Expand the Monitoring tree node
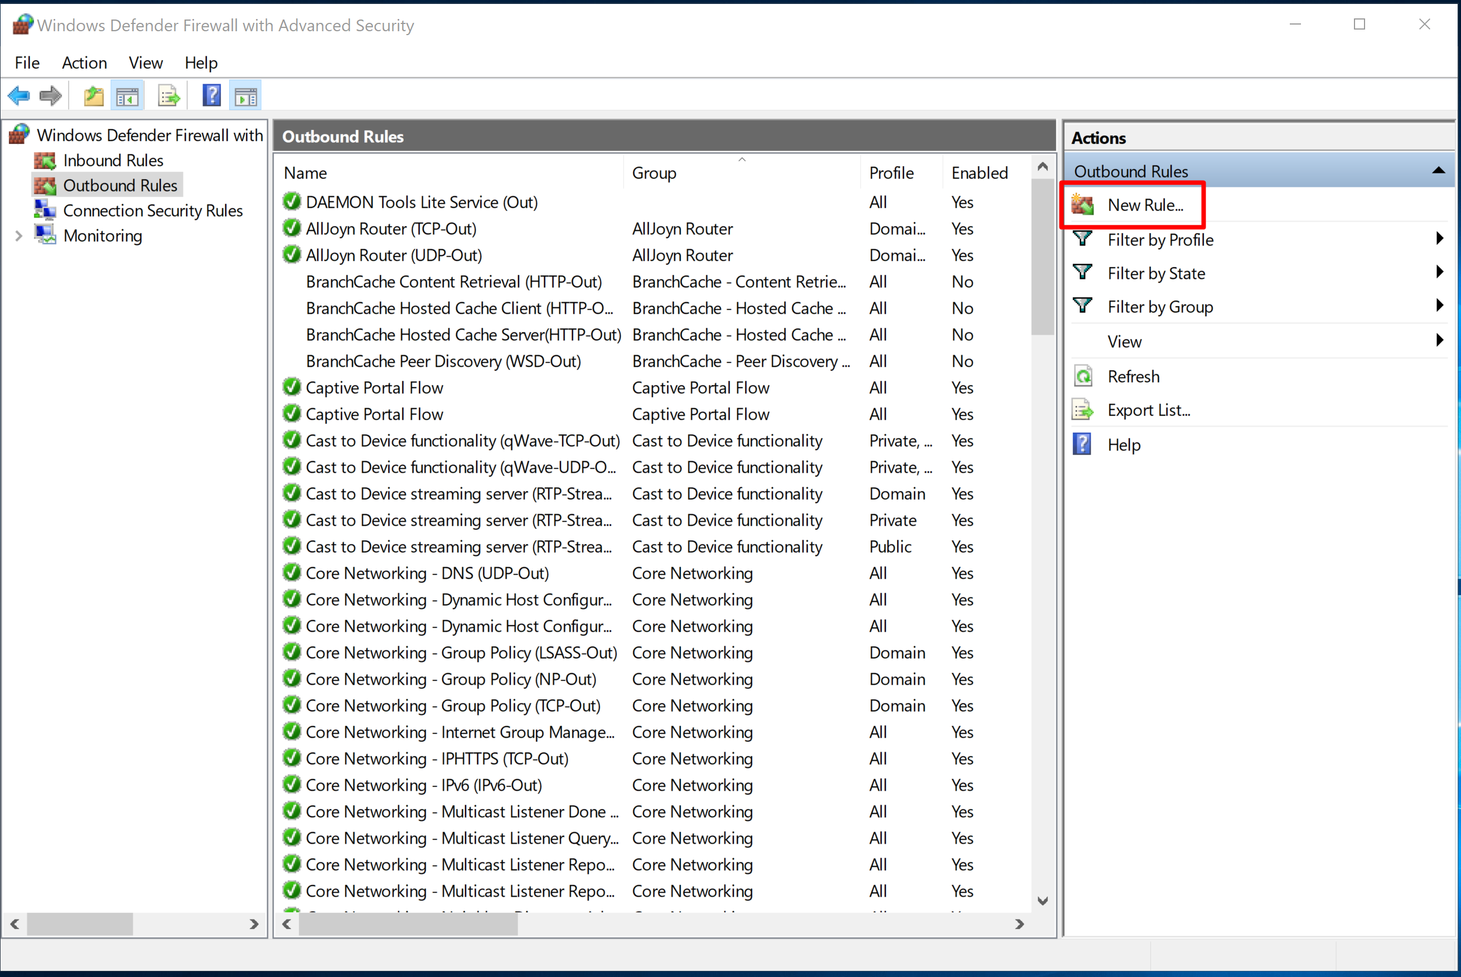 [19, 235]
